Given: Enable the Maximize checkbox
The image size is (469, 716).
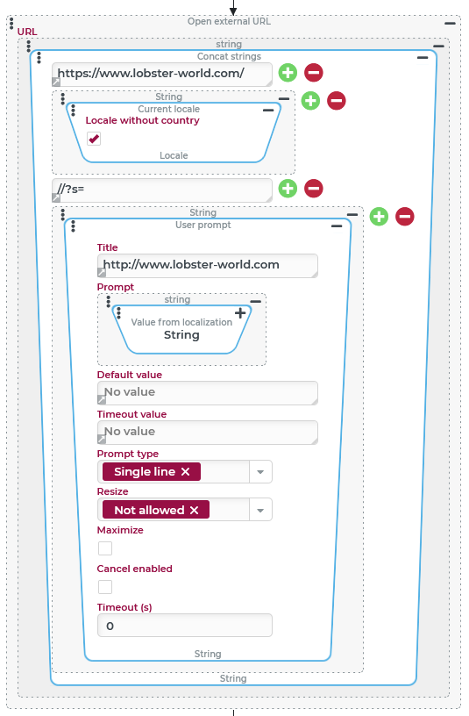Looking at the screenshot, I should pyautogui.click(x=105, y=548).
